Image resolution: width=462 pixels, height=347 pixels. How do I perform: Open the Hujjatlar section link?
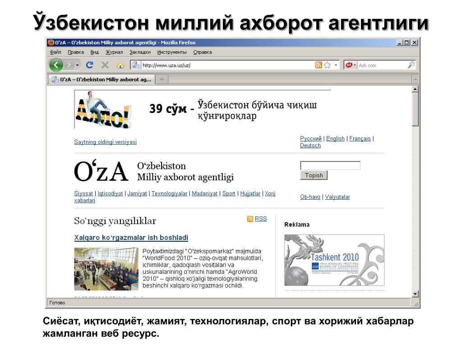250,193
